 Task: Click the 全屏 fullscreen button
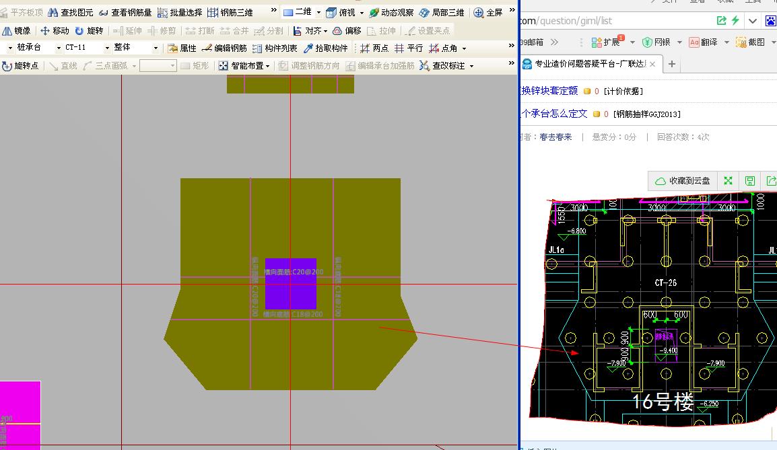pos(488,12)
